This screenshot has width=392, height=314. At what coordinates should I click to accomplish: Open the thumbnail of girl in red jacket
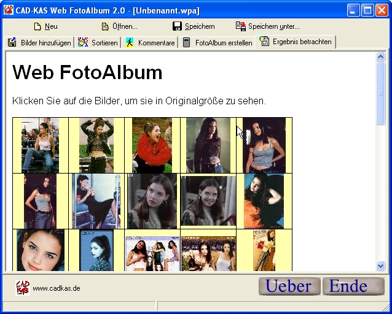[x=152, y=145]
